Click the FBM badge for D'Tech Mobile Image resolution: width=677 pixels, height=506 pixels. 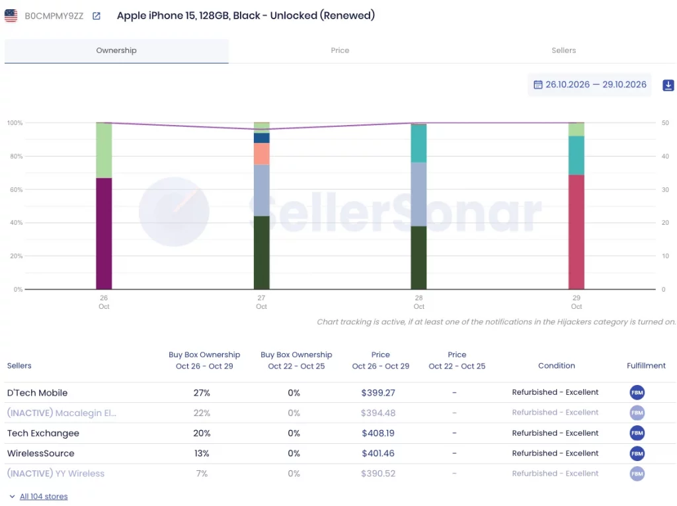[x=637, y=392]
